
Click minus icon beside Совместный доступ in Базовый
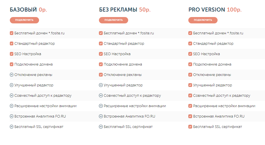[12, 96]
